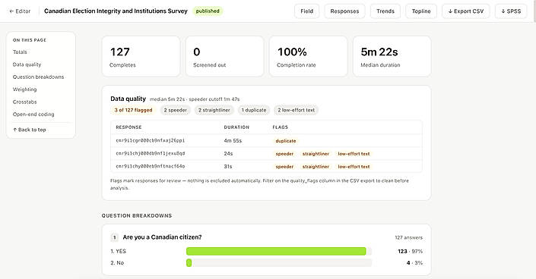Click the QUESTION BREAKDOWNS heading
The height and width of the screenshot is (279, 536).
(x=137, y=215)
